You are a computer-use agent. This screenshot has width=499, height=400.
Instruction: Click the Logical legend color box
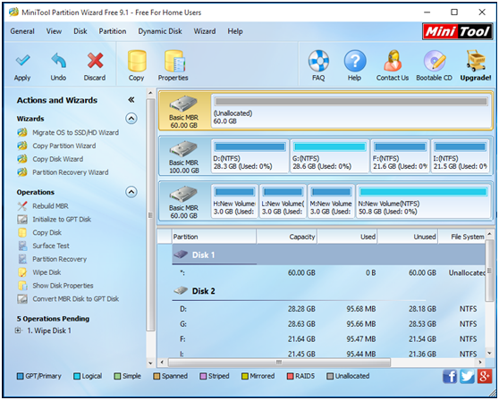click(x=77, y=377)
